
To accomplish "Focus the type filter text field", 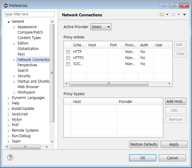I will 30,14.
